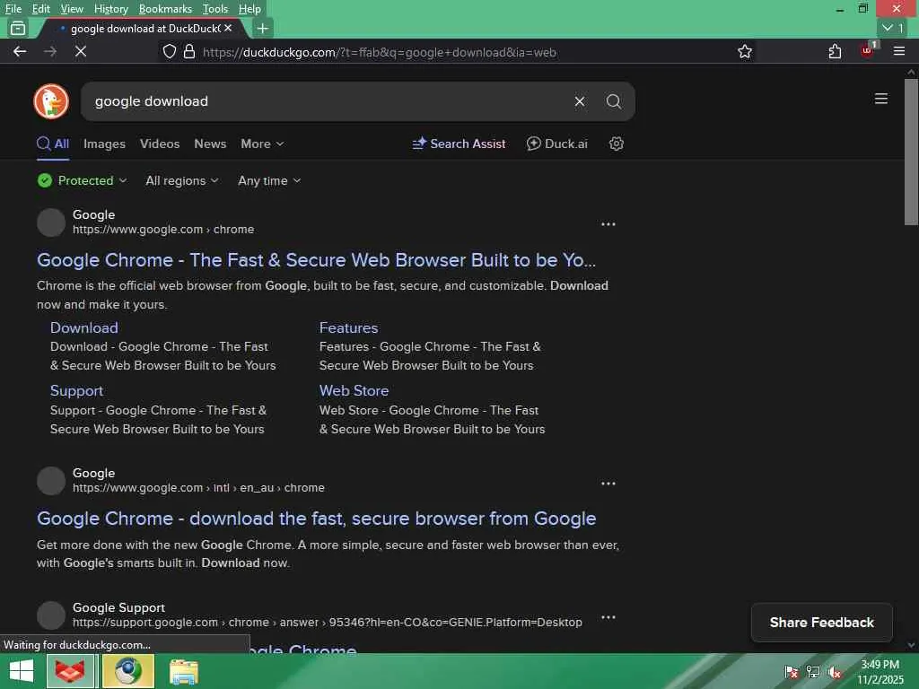Close the google download tab
This screenshot has height=689, width=919.
click(x=228, y=28)
